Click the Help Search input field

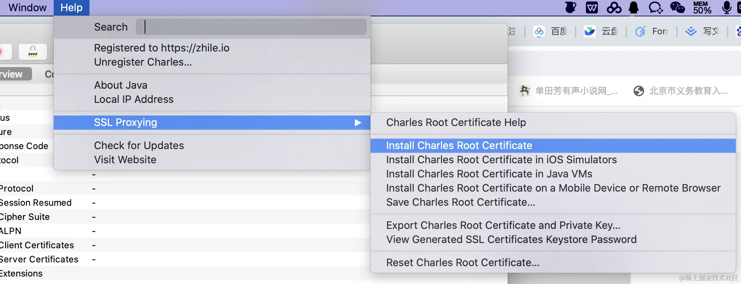pyautogui.click(x=251, y=27)
